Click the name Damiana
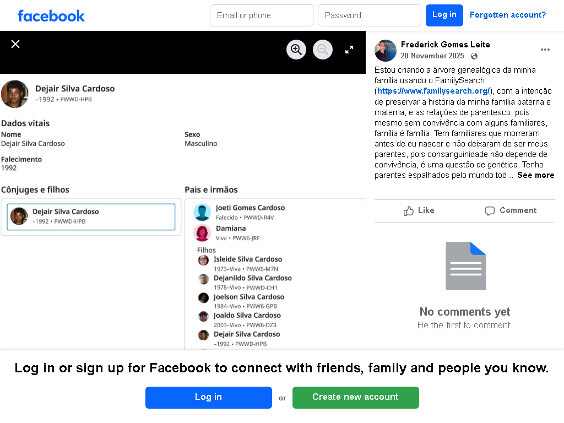The image size is (564, 423). pyautogui.click(x=231, y=229)
